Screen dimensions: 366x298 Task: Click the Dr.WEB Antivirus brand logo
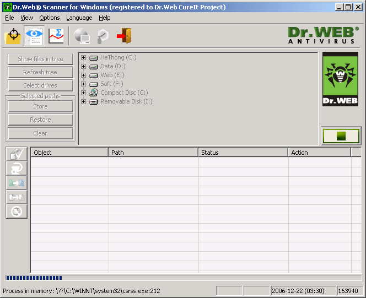click(x=324, y=35)
